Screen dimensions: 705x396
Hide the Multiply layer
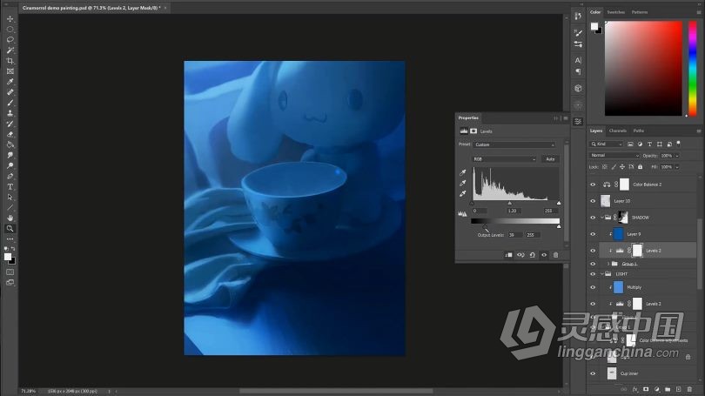593,287
